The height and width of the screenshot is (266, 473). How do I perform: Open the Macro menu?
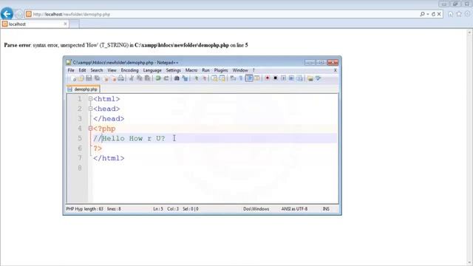tap(191, 70)
